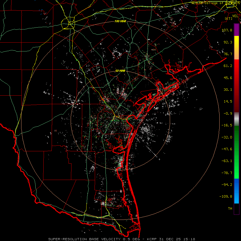Click the 100 NMI range ring label
The width and height of the screenshot is (241, 241).
coord(120,21)
